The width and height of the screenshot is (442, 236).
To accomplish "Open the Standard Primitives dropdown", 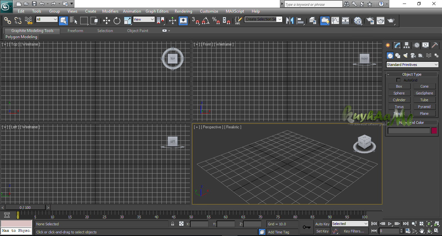I will pyautogui.click(x=412, y=65).
